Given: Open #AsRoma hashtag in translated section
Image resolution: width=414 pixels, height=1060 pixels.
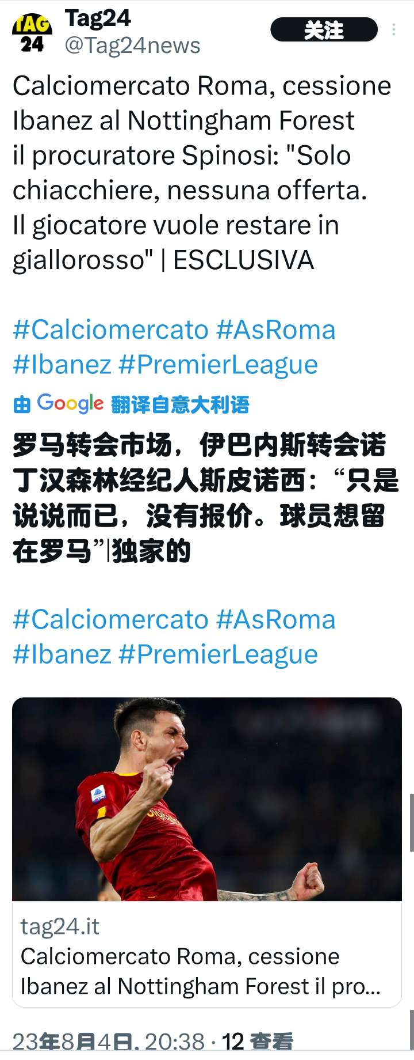Looking at the screenshot, I should (x=276, y=619).
